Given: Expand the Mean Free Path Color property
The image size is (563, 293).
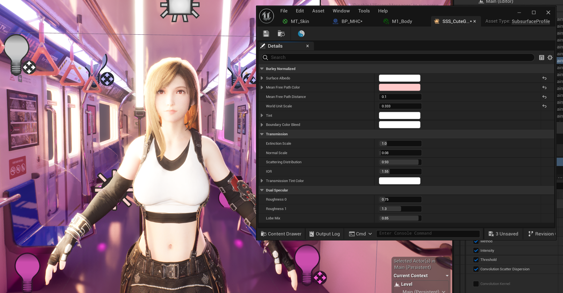Looking at the screenshot, I should (262, 87).
